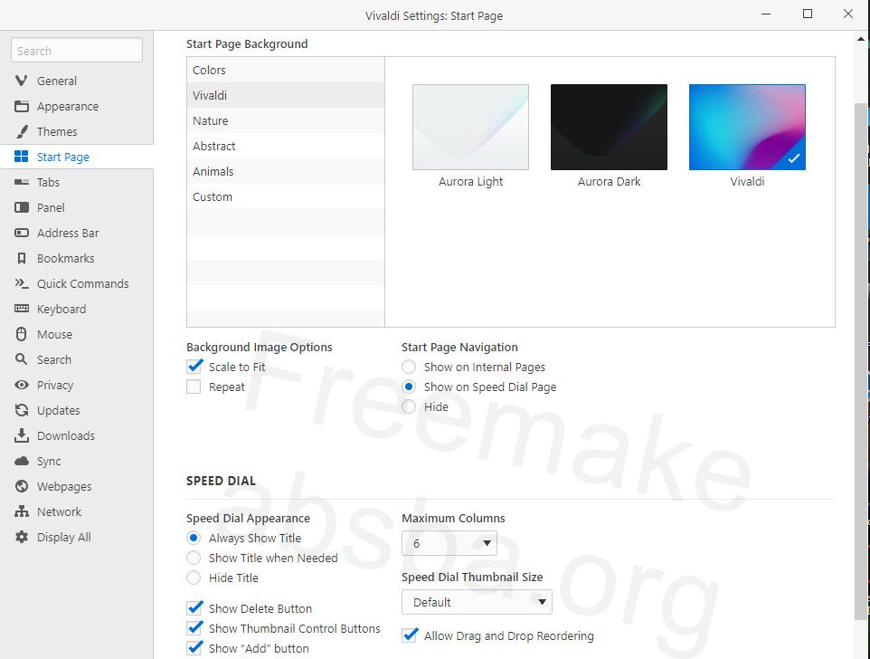Click the Quick Commands prompt icon
Viewport: 870px width, 659px height.
click(21, 283)
